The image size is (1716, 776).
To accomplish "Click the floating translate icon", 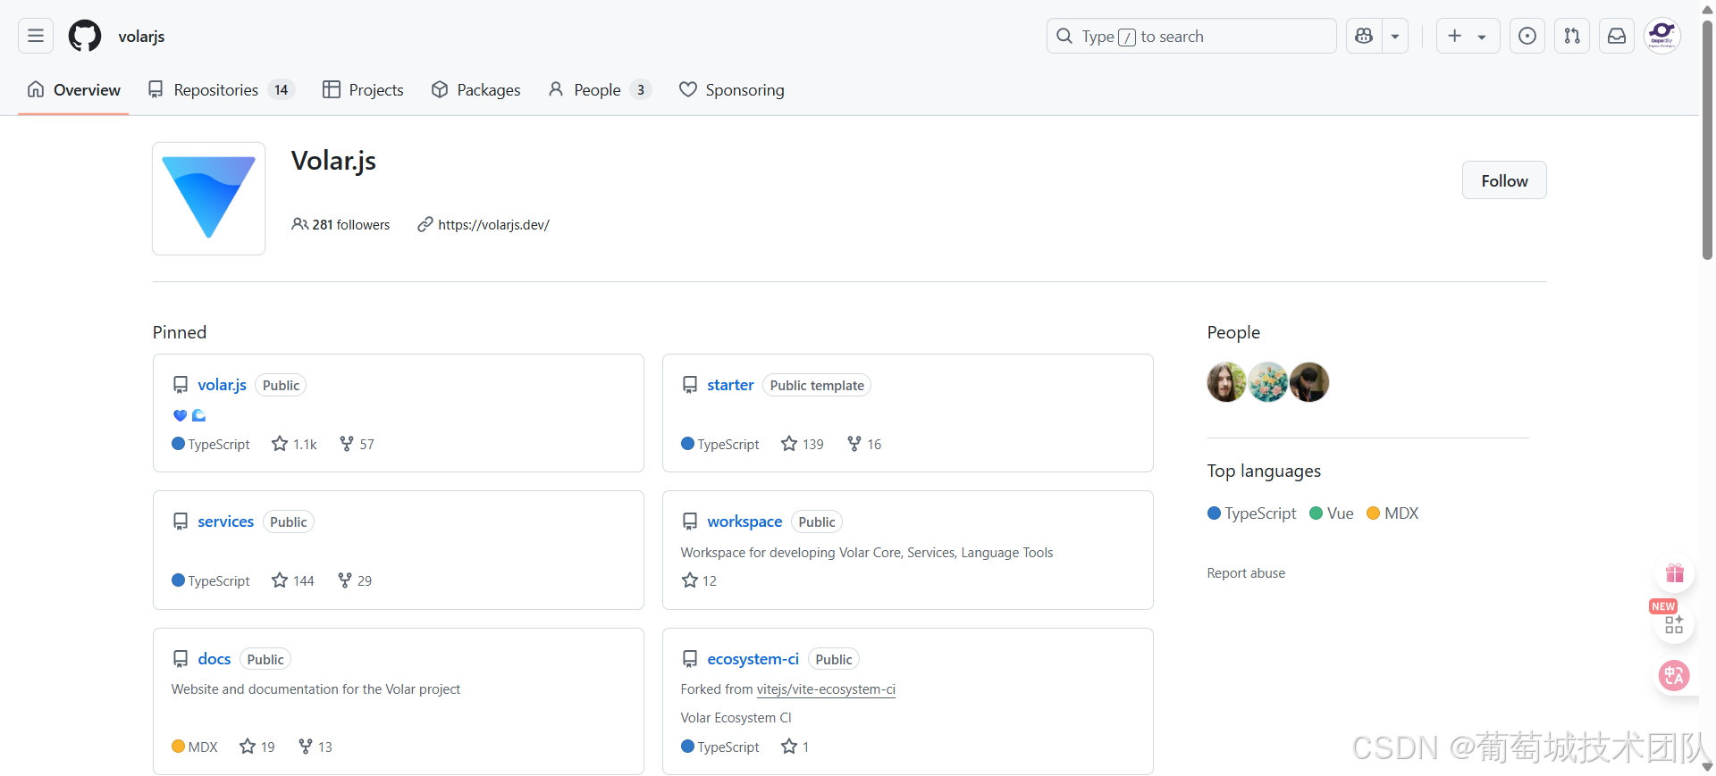I will [1674, 675].
